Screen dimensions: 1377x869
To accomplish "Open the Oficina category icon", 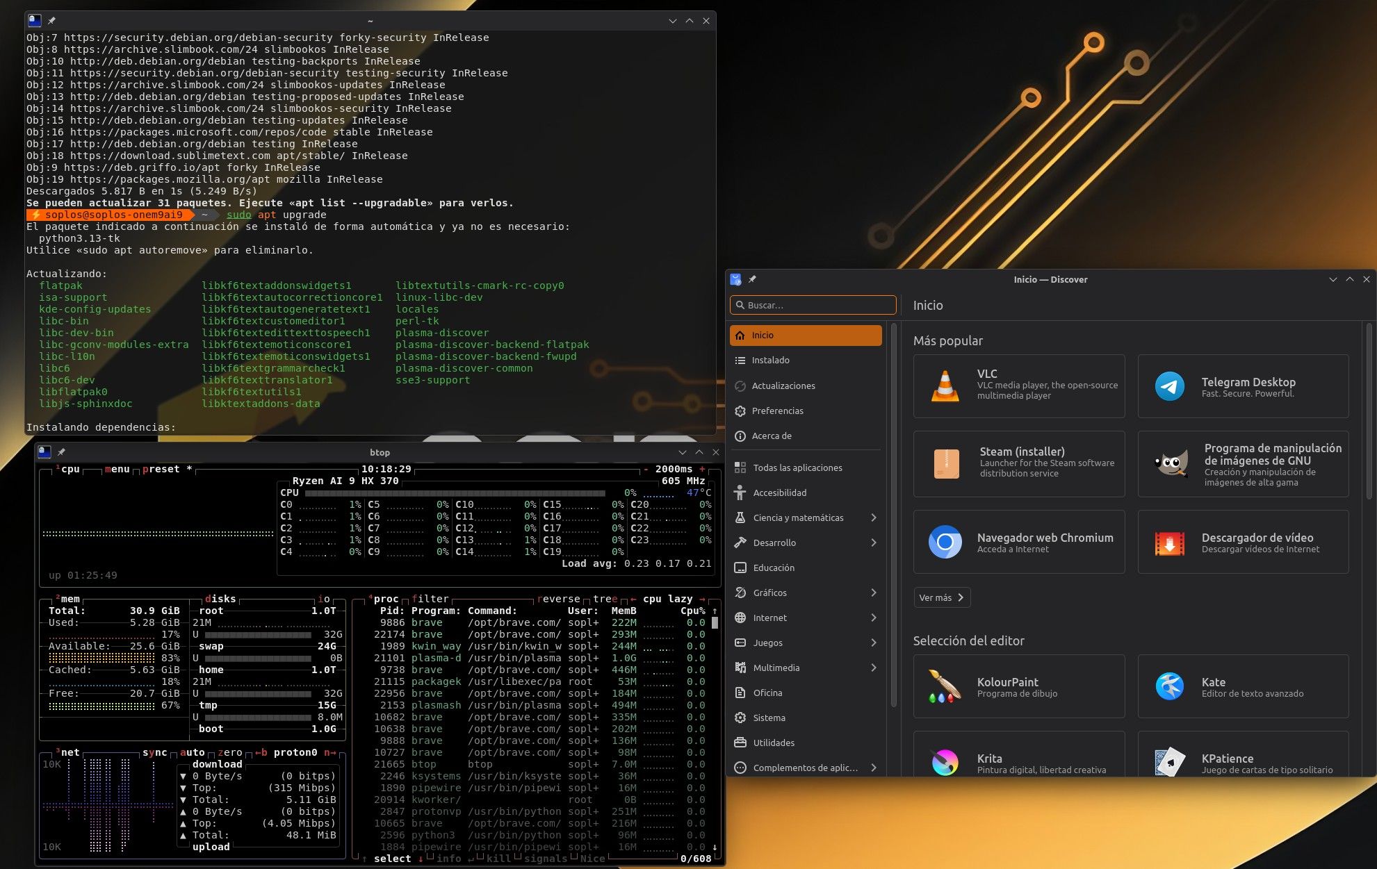I will click(x=740, y=693).
